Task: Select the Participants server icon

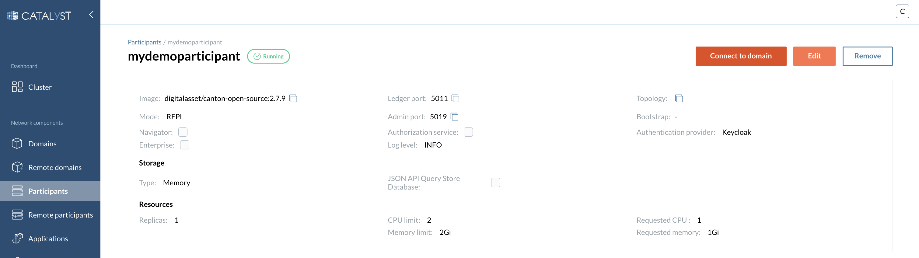Action: 17,190
